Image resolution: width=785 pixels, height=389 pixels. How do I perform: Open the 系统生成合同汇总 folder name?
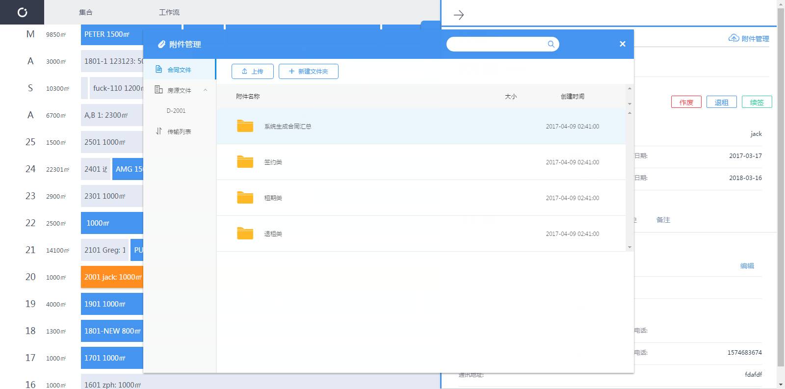[x=288, y=127]
